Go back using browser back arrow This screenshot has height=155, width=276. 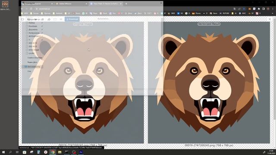pyautogui.click(x=22, y=9)
